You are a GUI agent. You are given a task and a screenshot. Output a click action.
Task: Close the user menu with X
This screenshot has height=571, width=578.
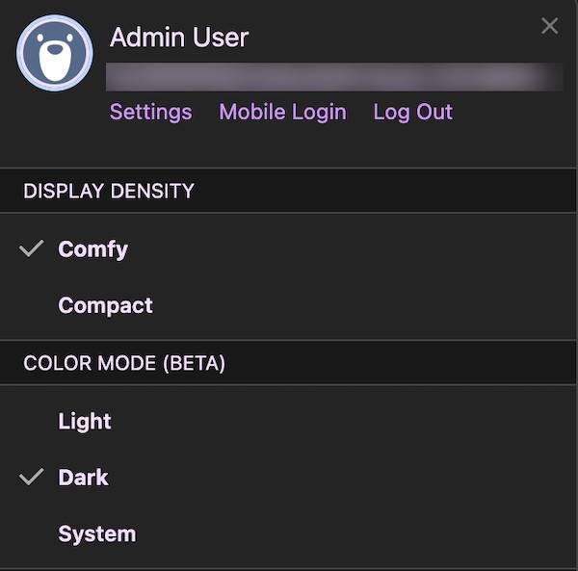tap(550, 26)
